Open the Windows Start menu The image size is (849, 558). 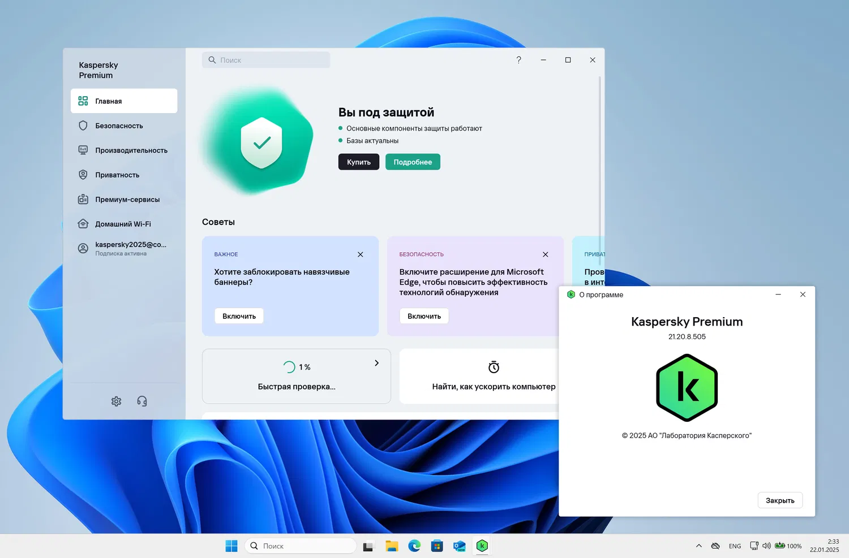[231, 546]
